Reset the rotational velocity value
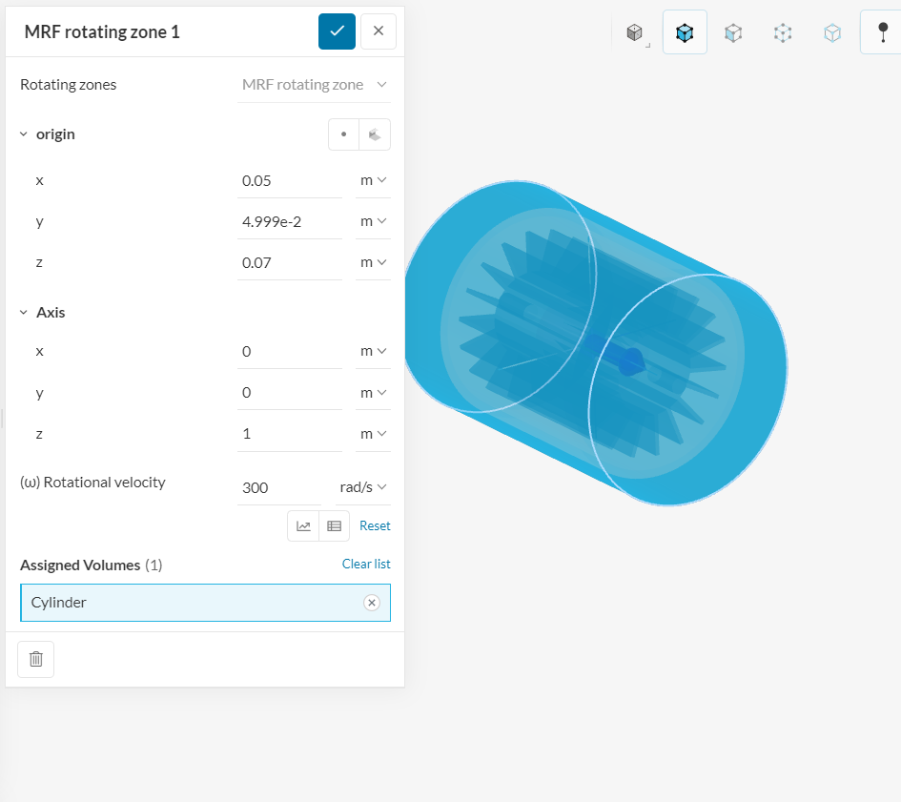The width and height of the screenshot is (901, 802). 375,525
